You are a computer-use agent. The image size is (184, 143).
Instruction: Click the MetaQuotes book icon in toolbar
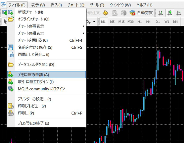pos(105,13)
